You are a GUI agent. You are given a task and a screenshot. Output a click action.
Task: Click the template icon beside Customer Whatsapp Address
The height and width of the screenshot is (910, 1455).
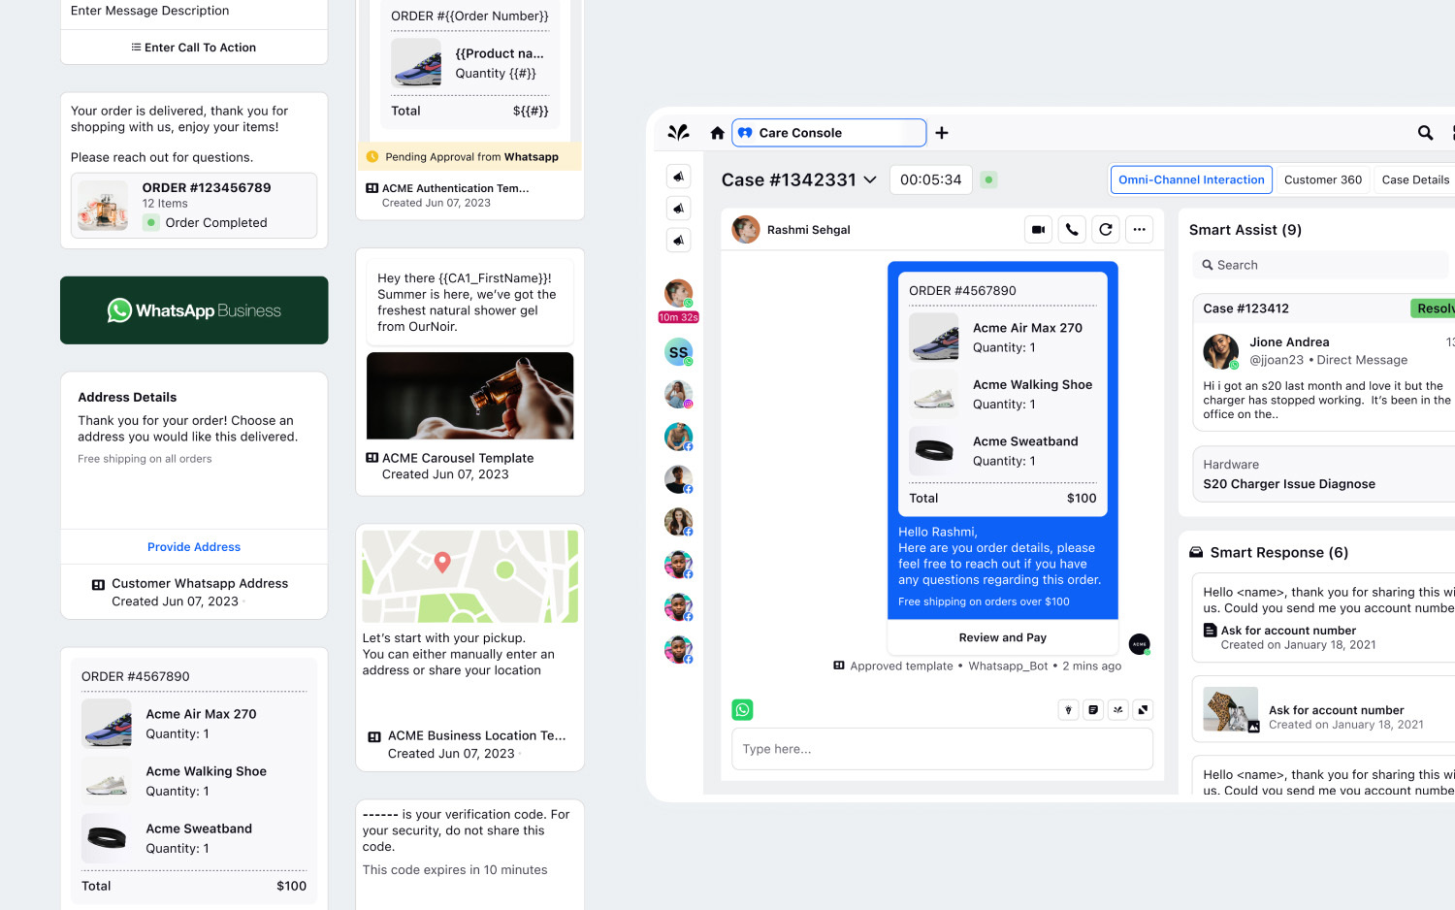point(98,584)
